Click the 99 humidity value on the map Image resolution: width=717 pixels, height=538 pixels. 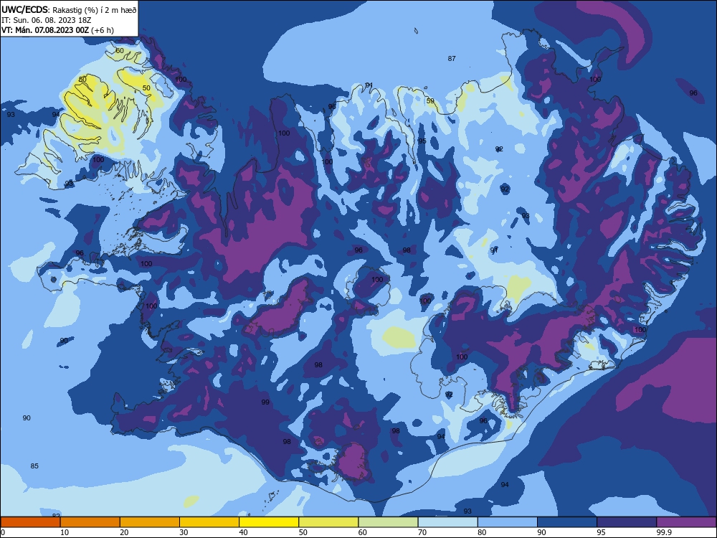265,402
